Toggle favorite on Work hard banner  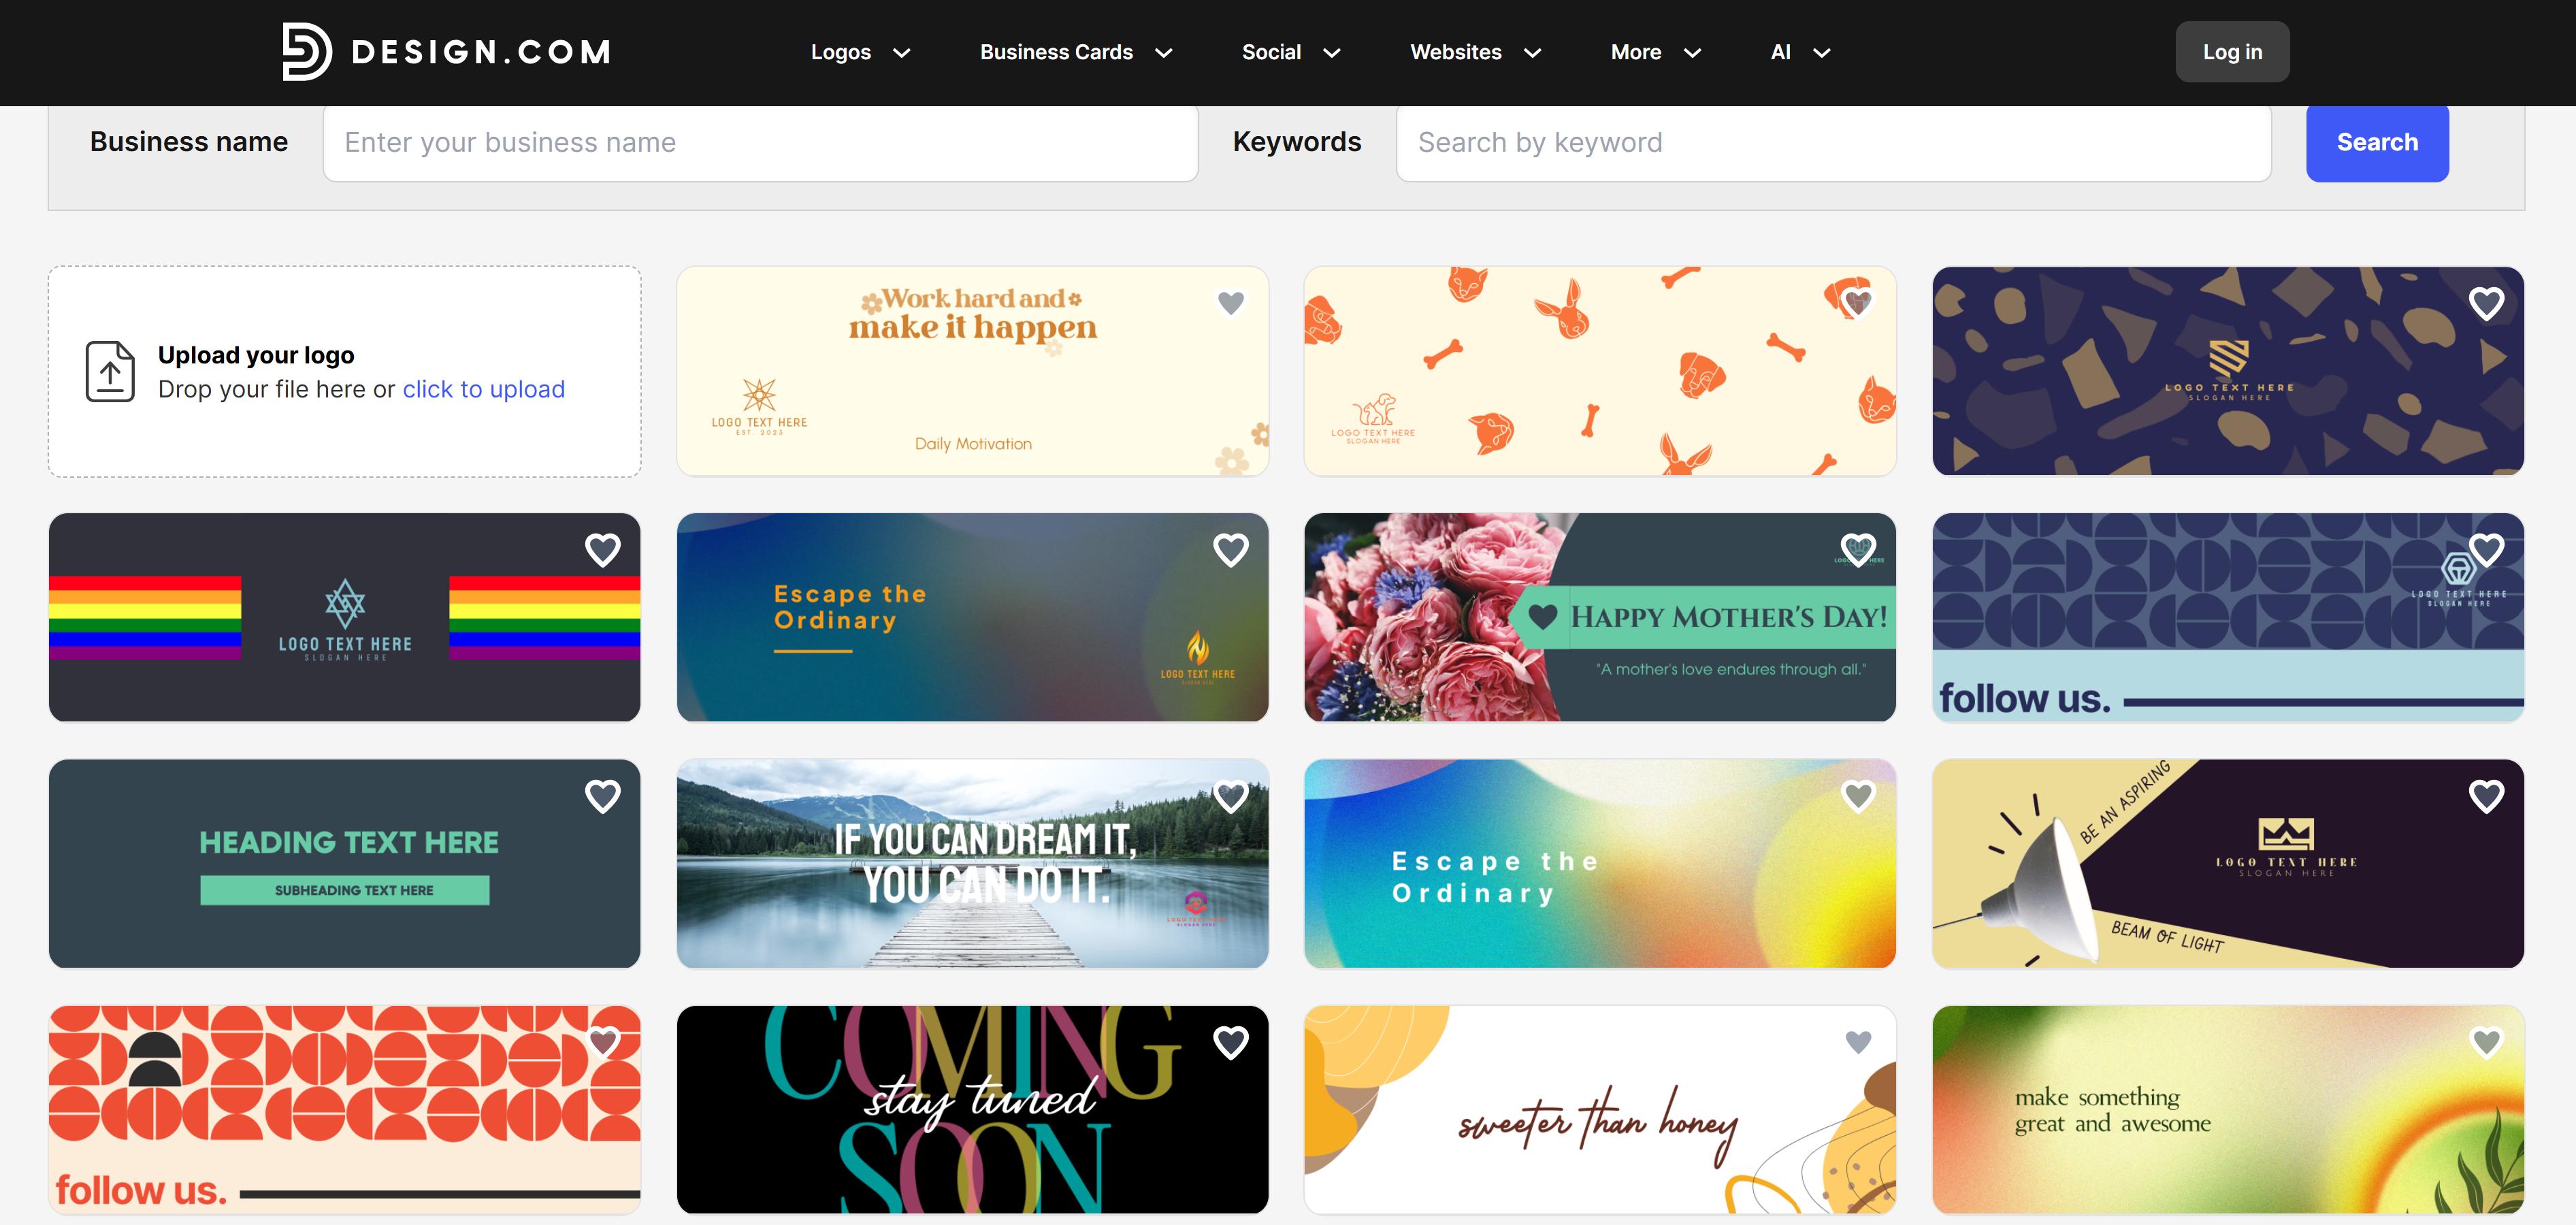click(x=1231, y=302)
